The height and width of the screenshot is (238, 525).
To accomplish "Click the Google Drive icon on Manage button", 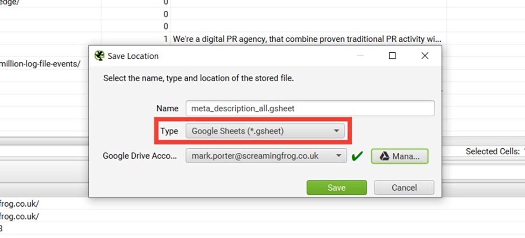I will [384, 156].
